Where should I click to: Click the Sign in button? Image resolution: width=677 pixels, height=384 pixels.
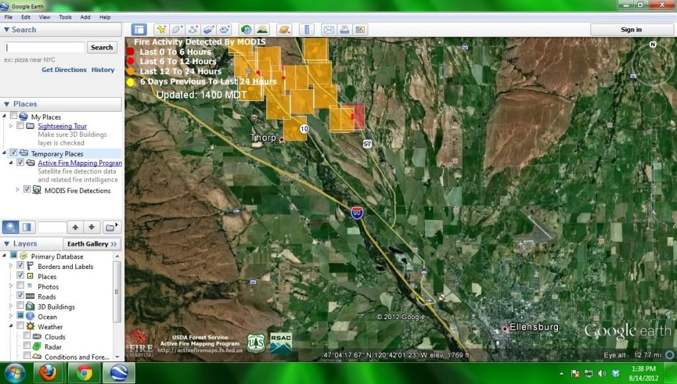point(631,29)
